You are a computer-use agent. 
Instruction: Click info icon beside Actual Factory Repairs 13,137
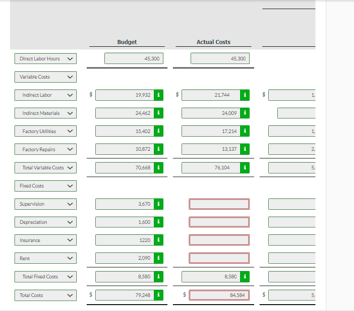[245, 149]
